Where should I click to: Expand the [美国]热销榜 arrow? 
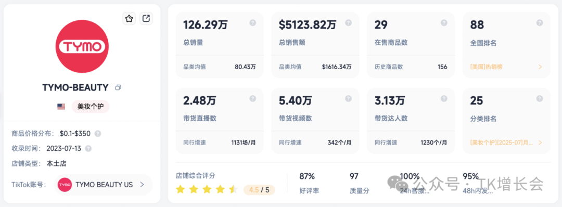coord(540,67)
